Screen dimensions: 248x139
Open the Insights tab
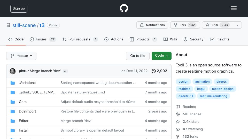220,39
